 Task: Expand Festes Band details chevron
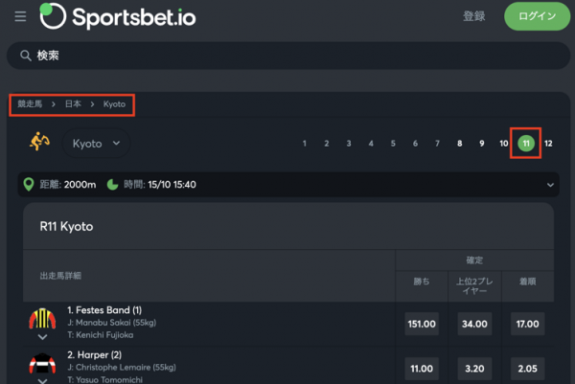pos(42,337)
